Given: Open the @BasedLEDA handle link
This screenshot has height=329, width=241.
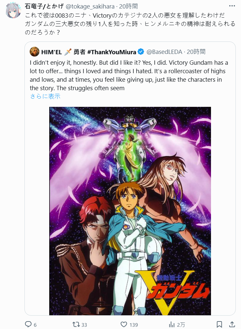Looking at the screenshot, I should (164, 52).
